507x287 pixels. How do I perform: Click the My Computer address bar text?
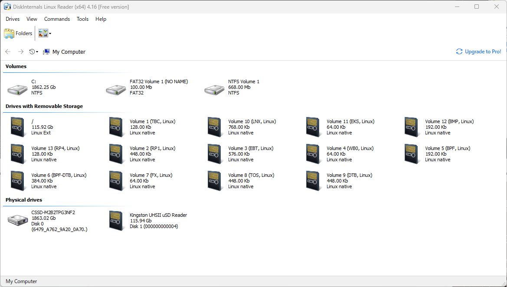pyautogui.click(x=69, y=52)
